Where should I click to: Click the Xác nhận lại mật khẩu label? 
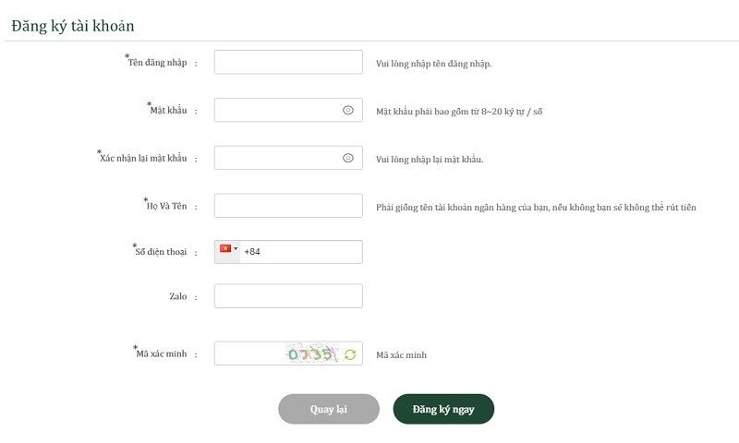click(143, 158)
